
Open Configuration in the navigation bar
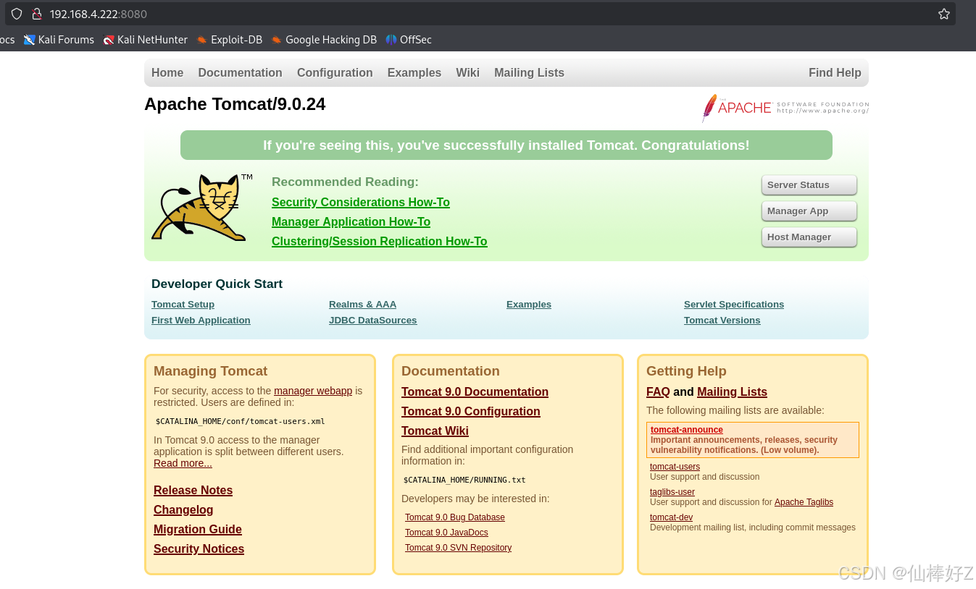[335, 72]
